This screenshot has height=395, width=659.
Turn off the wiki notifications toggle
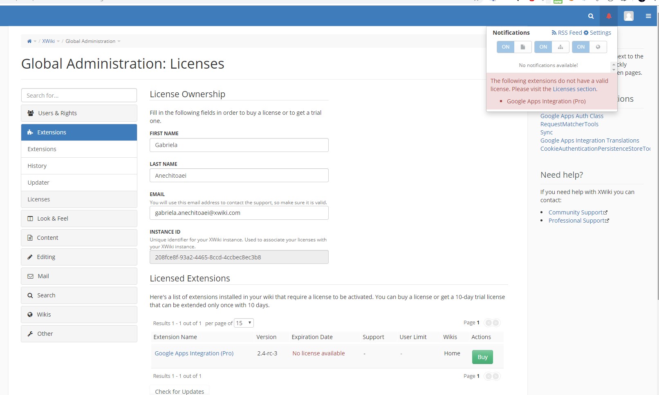543,47
